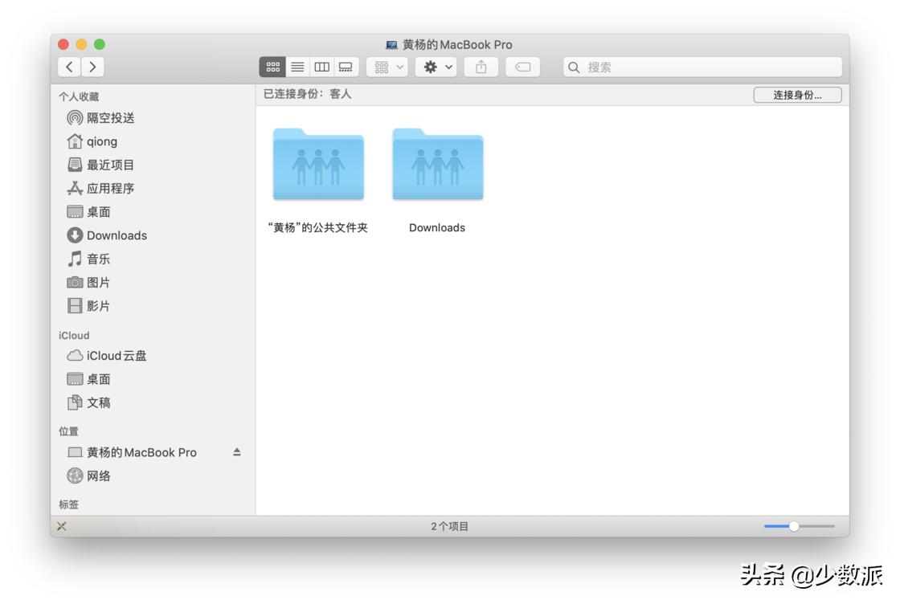Image resolution: width=900 pixels, height=604 pixels.
Task: Click the forward navigation arrow
Action: tap(93, 67)
